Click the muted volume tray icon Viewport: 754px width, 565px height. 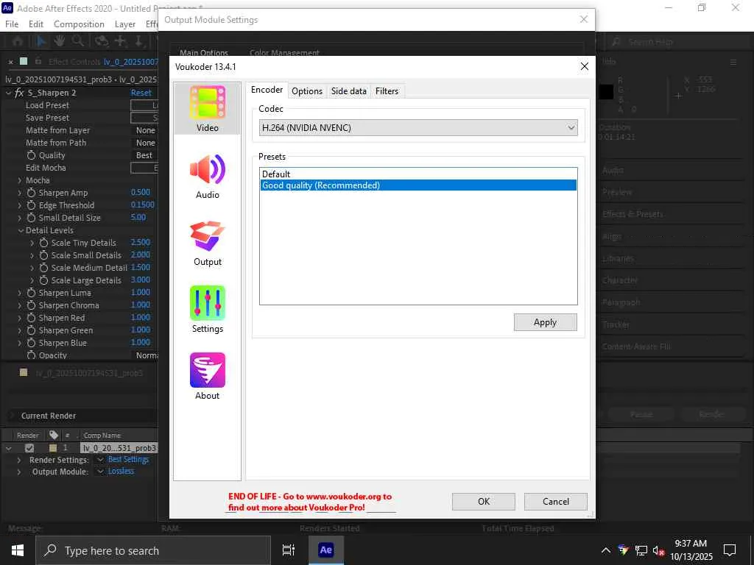pos(659,550)
